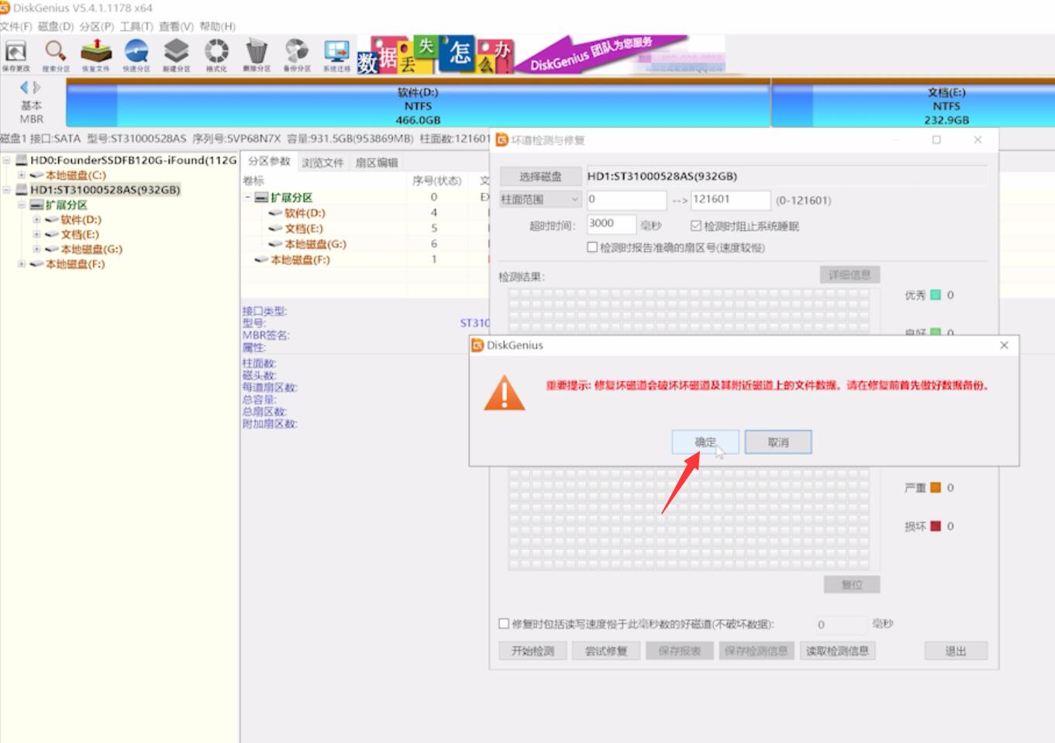Open the 分区(P) menu
This screenshot has width=1055, height=743.
click(97, 26)
